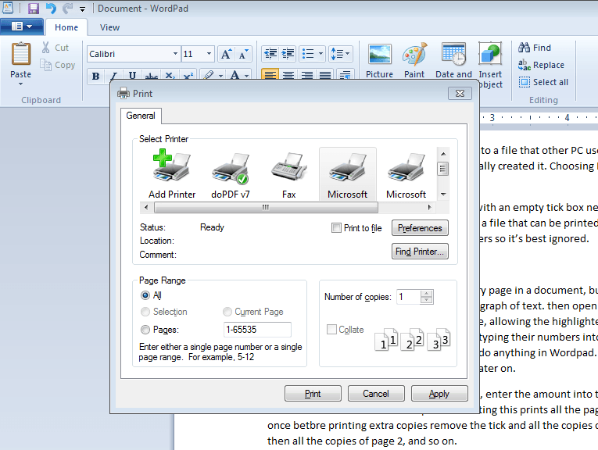
Task: Increase the number of copies
Action: pyautogui.click(x=426, y=294)
